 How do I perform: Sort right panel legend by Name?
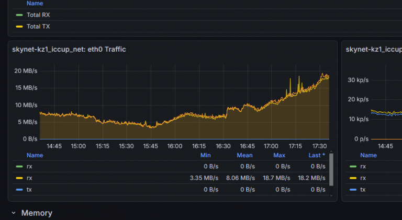click(368, 155)
